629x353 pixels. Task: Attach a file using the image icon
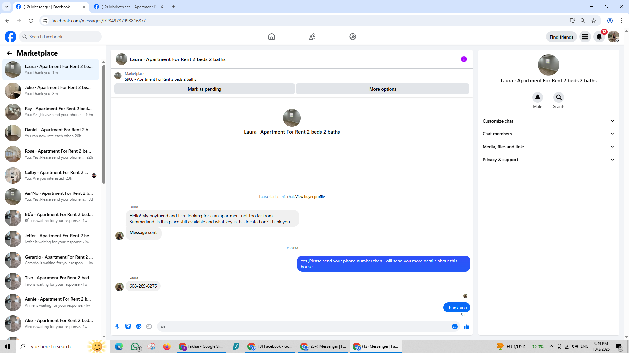click(x=128, y=327)
